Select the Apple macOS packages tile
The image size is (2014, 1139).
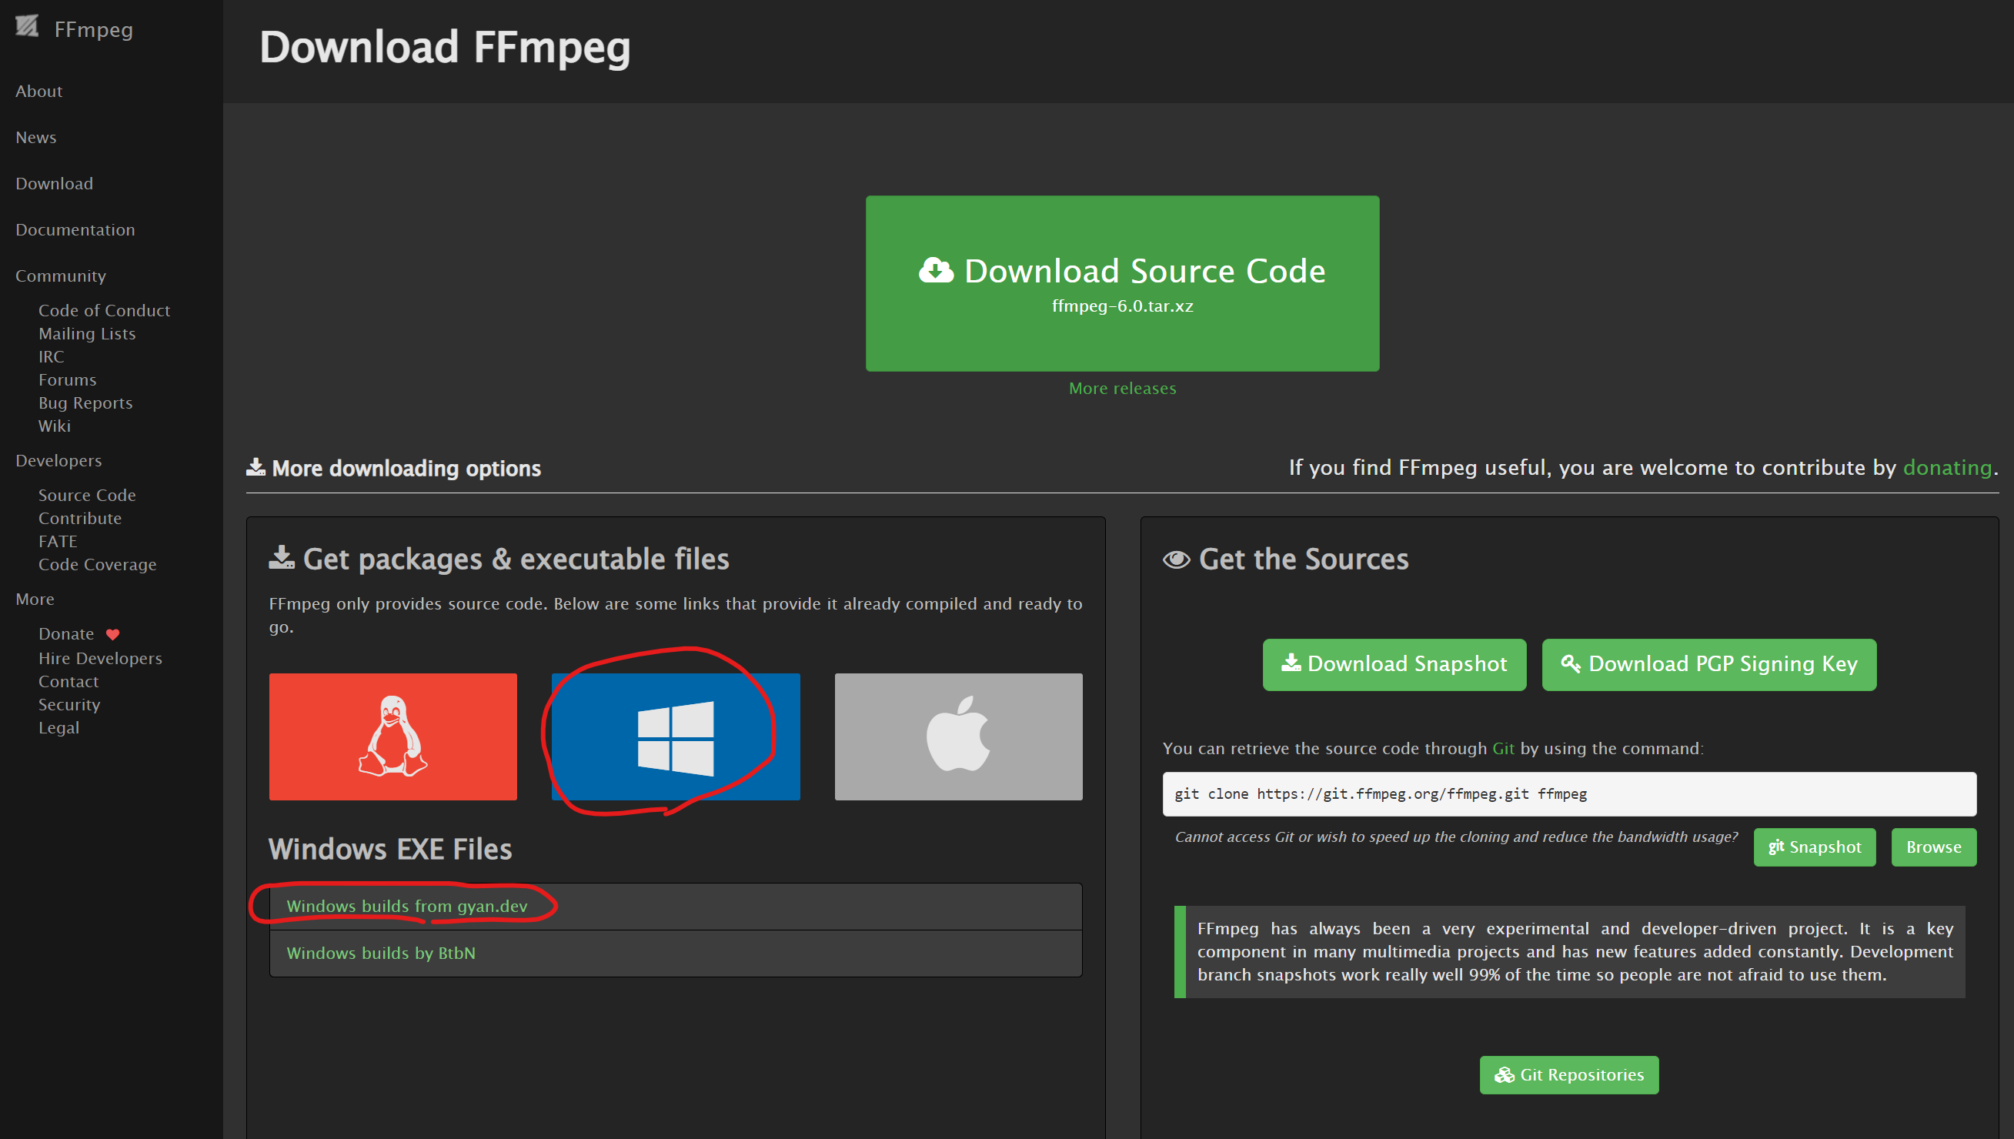click(x=958, y=737)
